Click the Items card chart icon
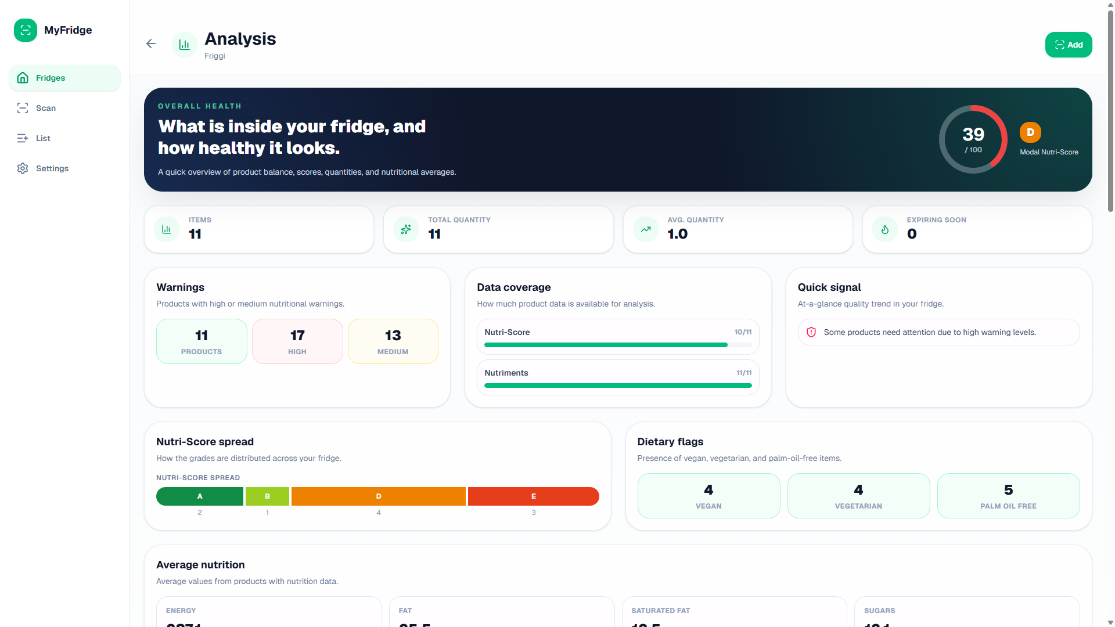1115x627 pixels. point(167,229)
